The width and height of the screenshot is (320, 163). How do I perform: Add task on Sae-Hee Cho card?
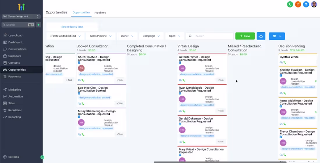coord(120,103)
